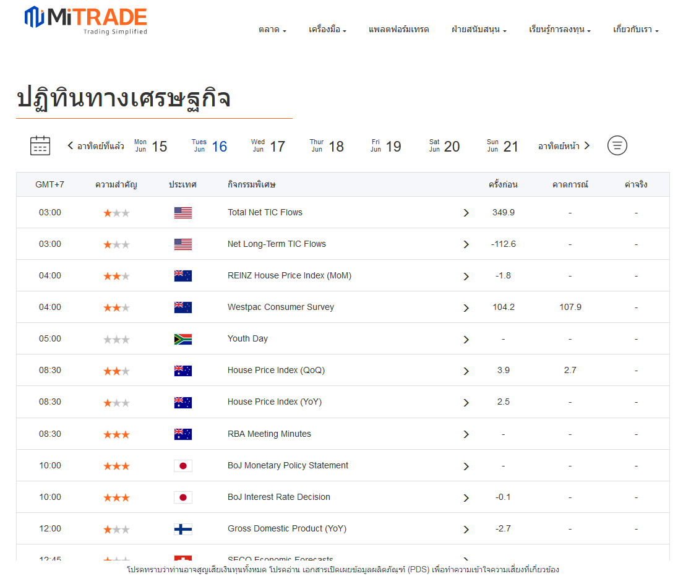
Task: Open the filter list icon
Action: pos(617,146)
